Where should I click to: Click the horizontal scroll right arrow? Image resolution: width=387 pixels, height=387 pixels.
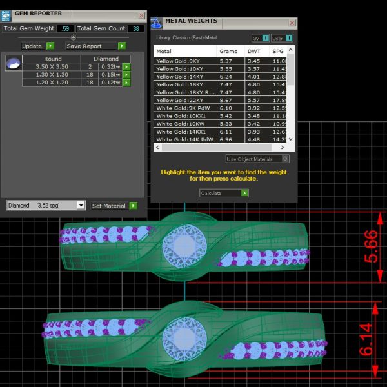(x=283, y=147)
